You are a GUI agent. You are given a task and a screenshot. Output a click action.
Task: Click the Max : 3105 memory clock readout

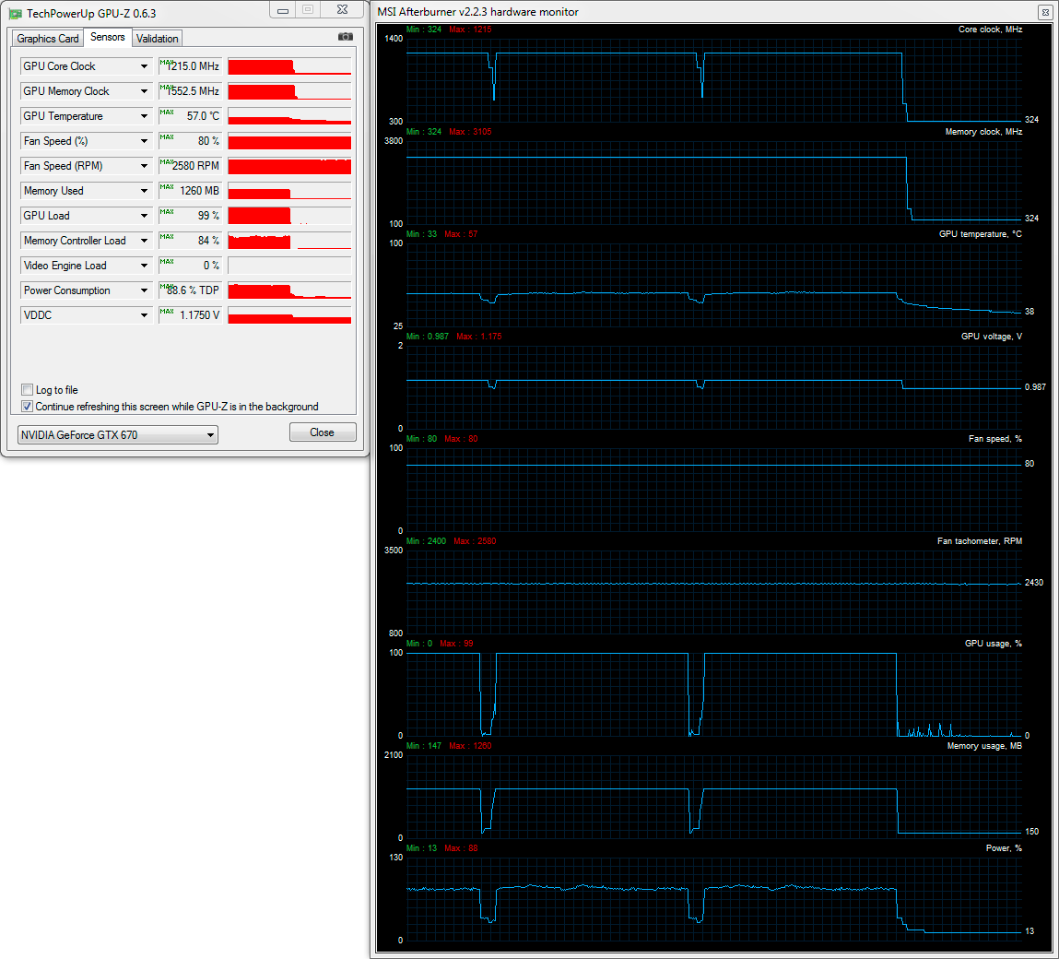point(470,132)
